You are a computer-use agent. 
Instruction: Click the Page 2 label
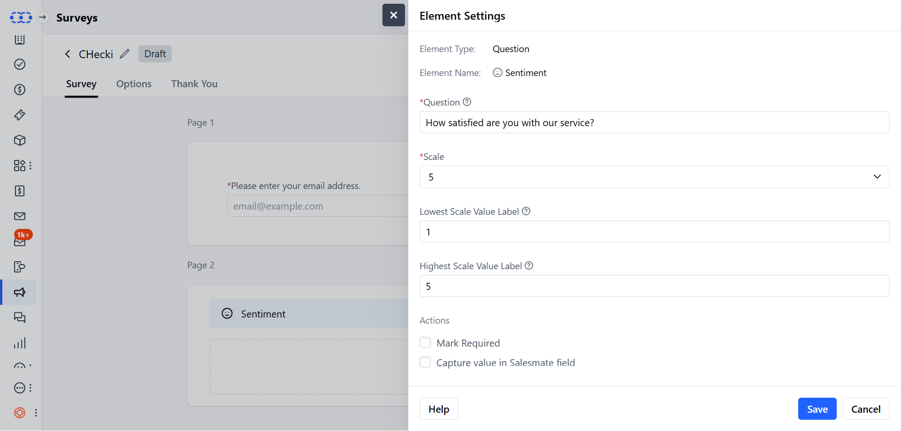point(200,265)
